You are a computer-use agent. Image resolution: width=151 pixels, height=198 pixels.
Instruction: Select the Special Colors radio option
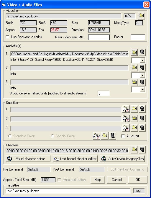(52, 136)
